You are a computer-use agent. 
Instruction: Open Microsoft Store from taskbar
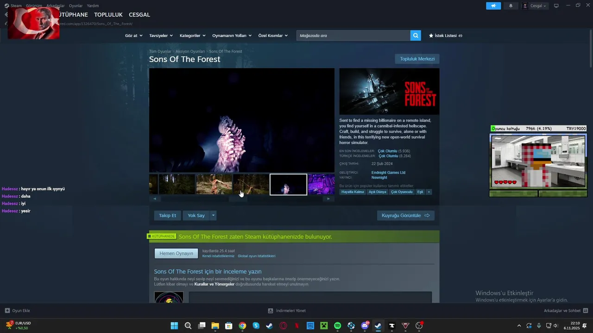228,326
